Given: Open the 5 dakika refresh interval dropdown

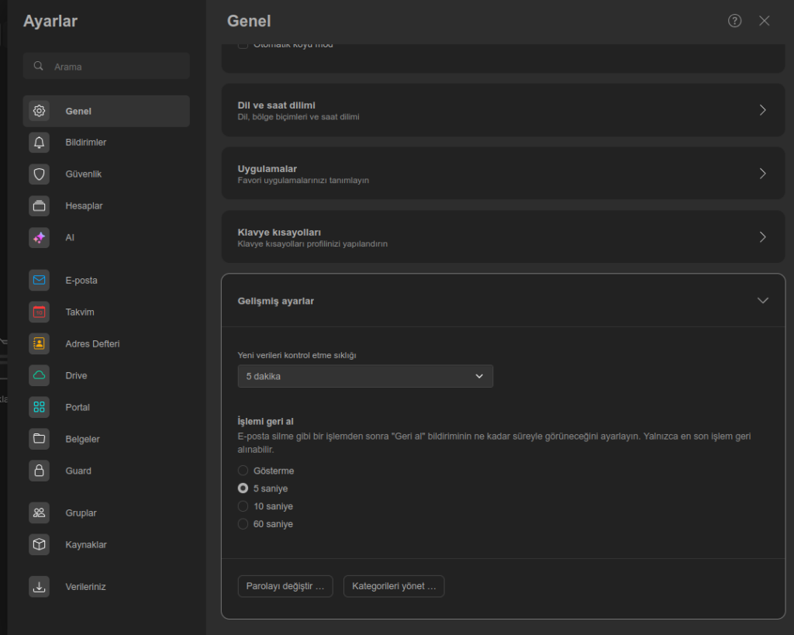Looking at the screenshot, I should pos(365,376).
